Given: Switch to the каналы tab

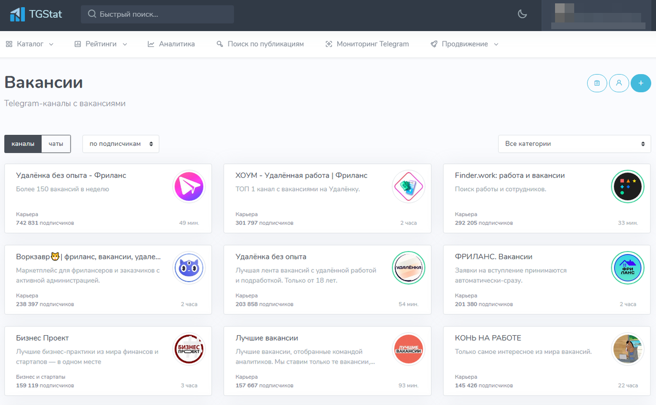Looking at the screenshot, I should click(x=23, y=144).
